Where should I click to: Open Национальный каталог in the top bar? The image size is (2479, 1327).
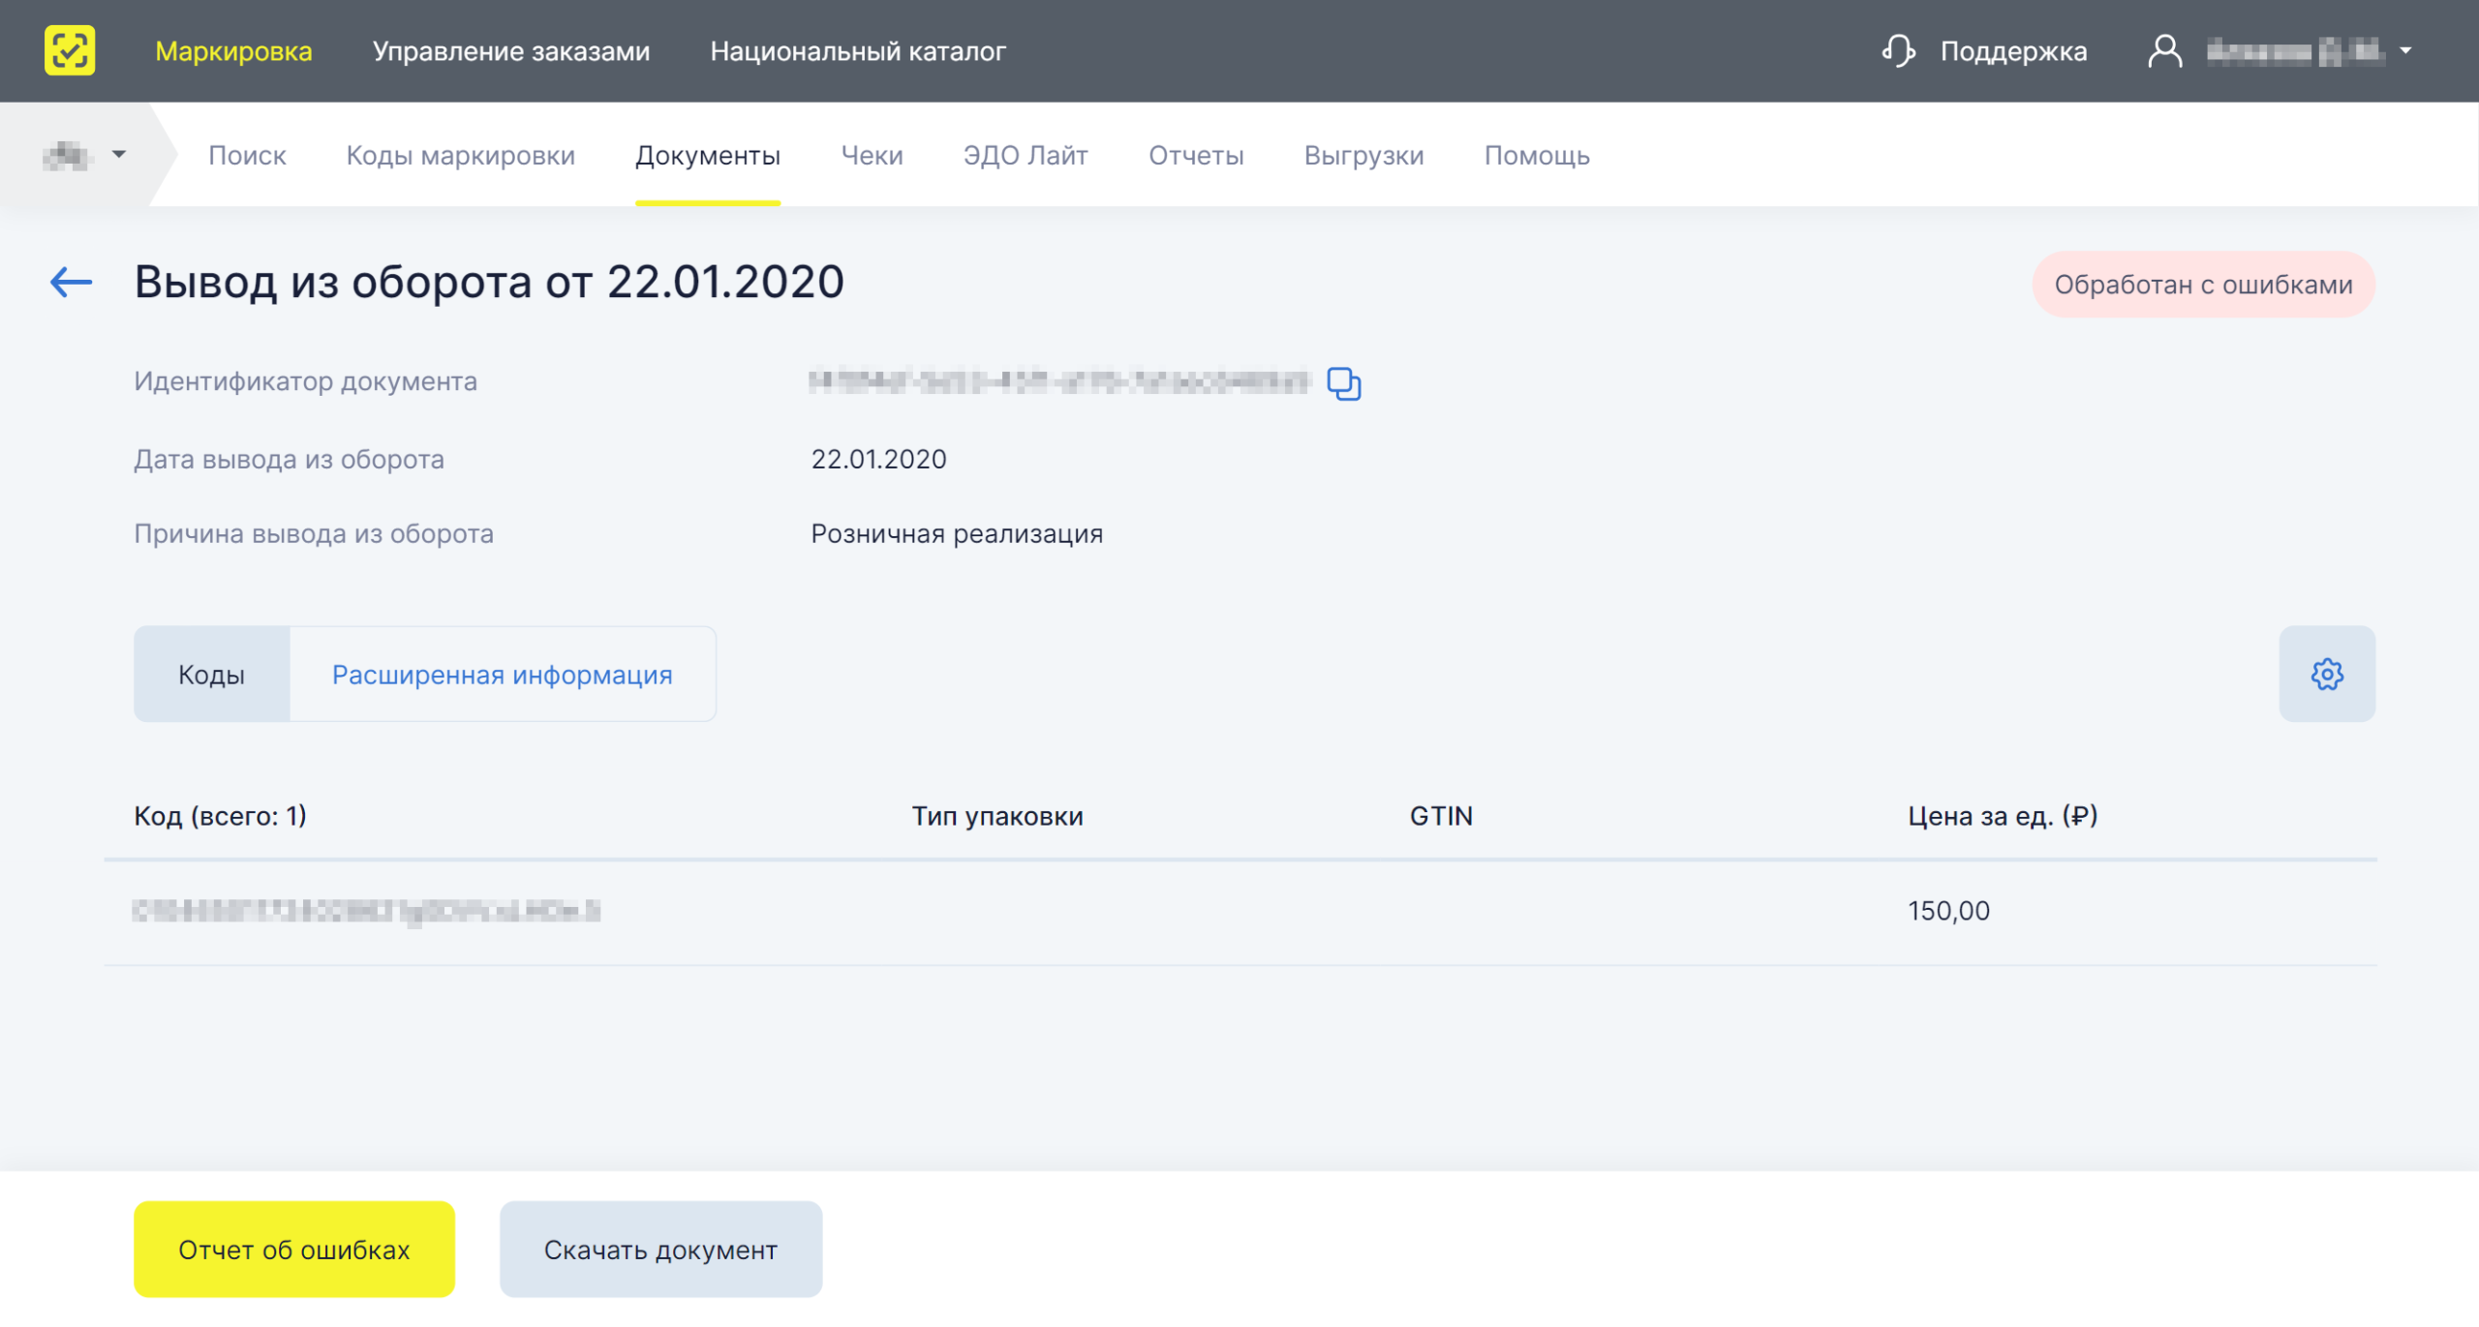pyautogui.click(x=858, y=51)
